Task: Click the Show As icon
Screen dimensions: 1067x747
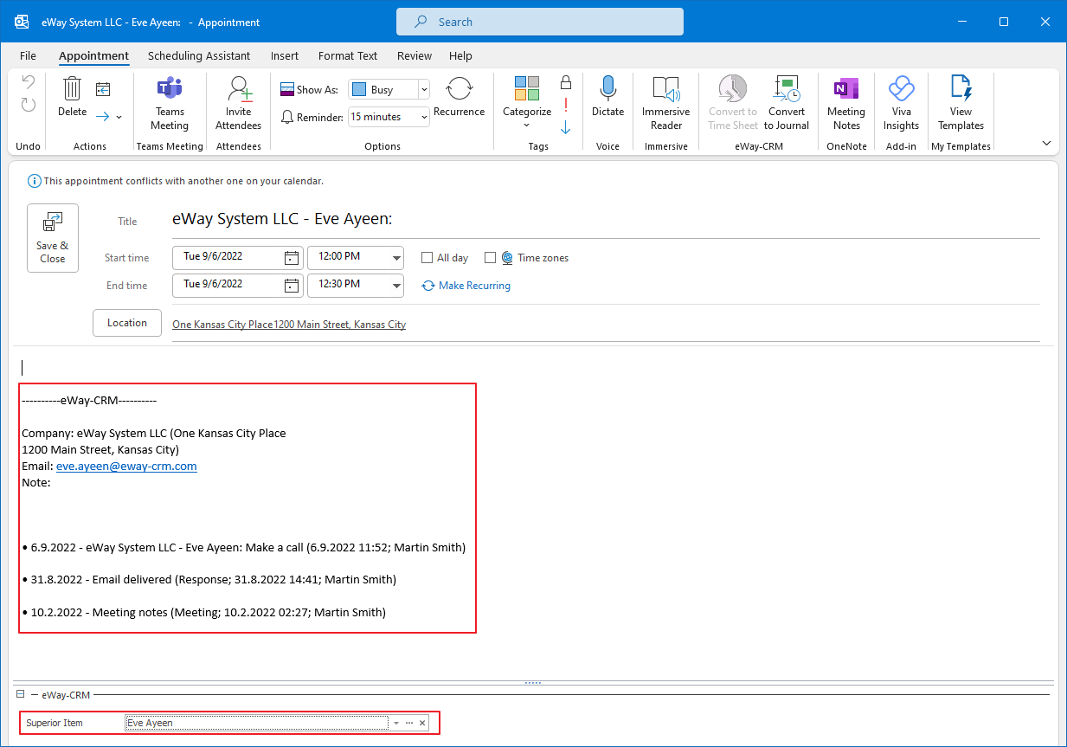Action: pyautogui.click(x=288, y=89)
